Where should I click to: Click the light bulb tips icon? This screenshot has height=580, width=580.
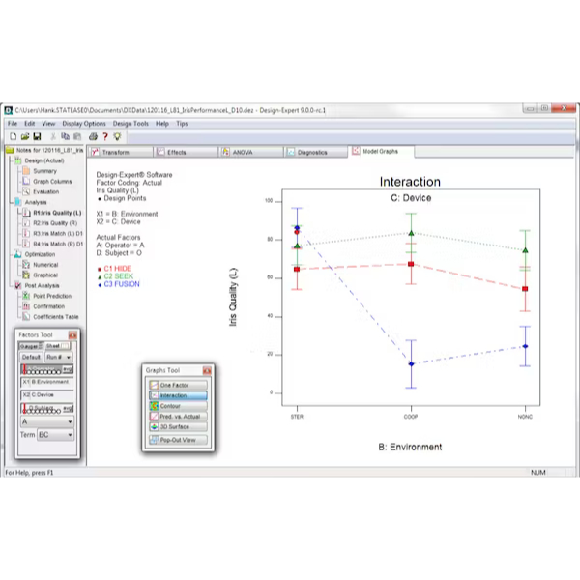point(117,136)
